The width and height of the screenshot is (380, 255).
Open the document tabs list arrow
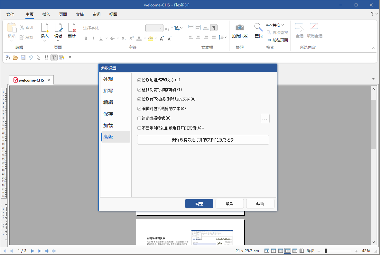point(373,79)
